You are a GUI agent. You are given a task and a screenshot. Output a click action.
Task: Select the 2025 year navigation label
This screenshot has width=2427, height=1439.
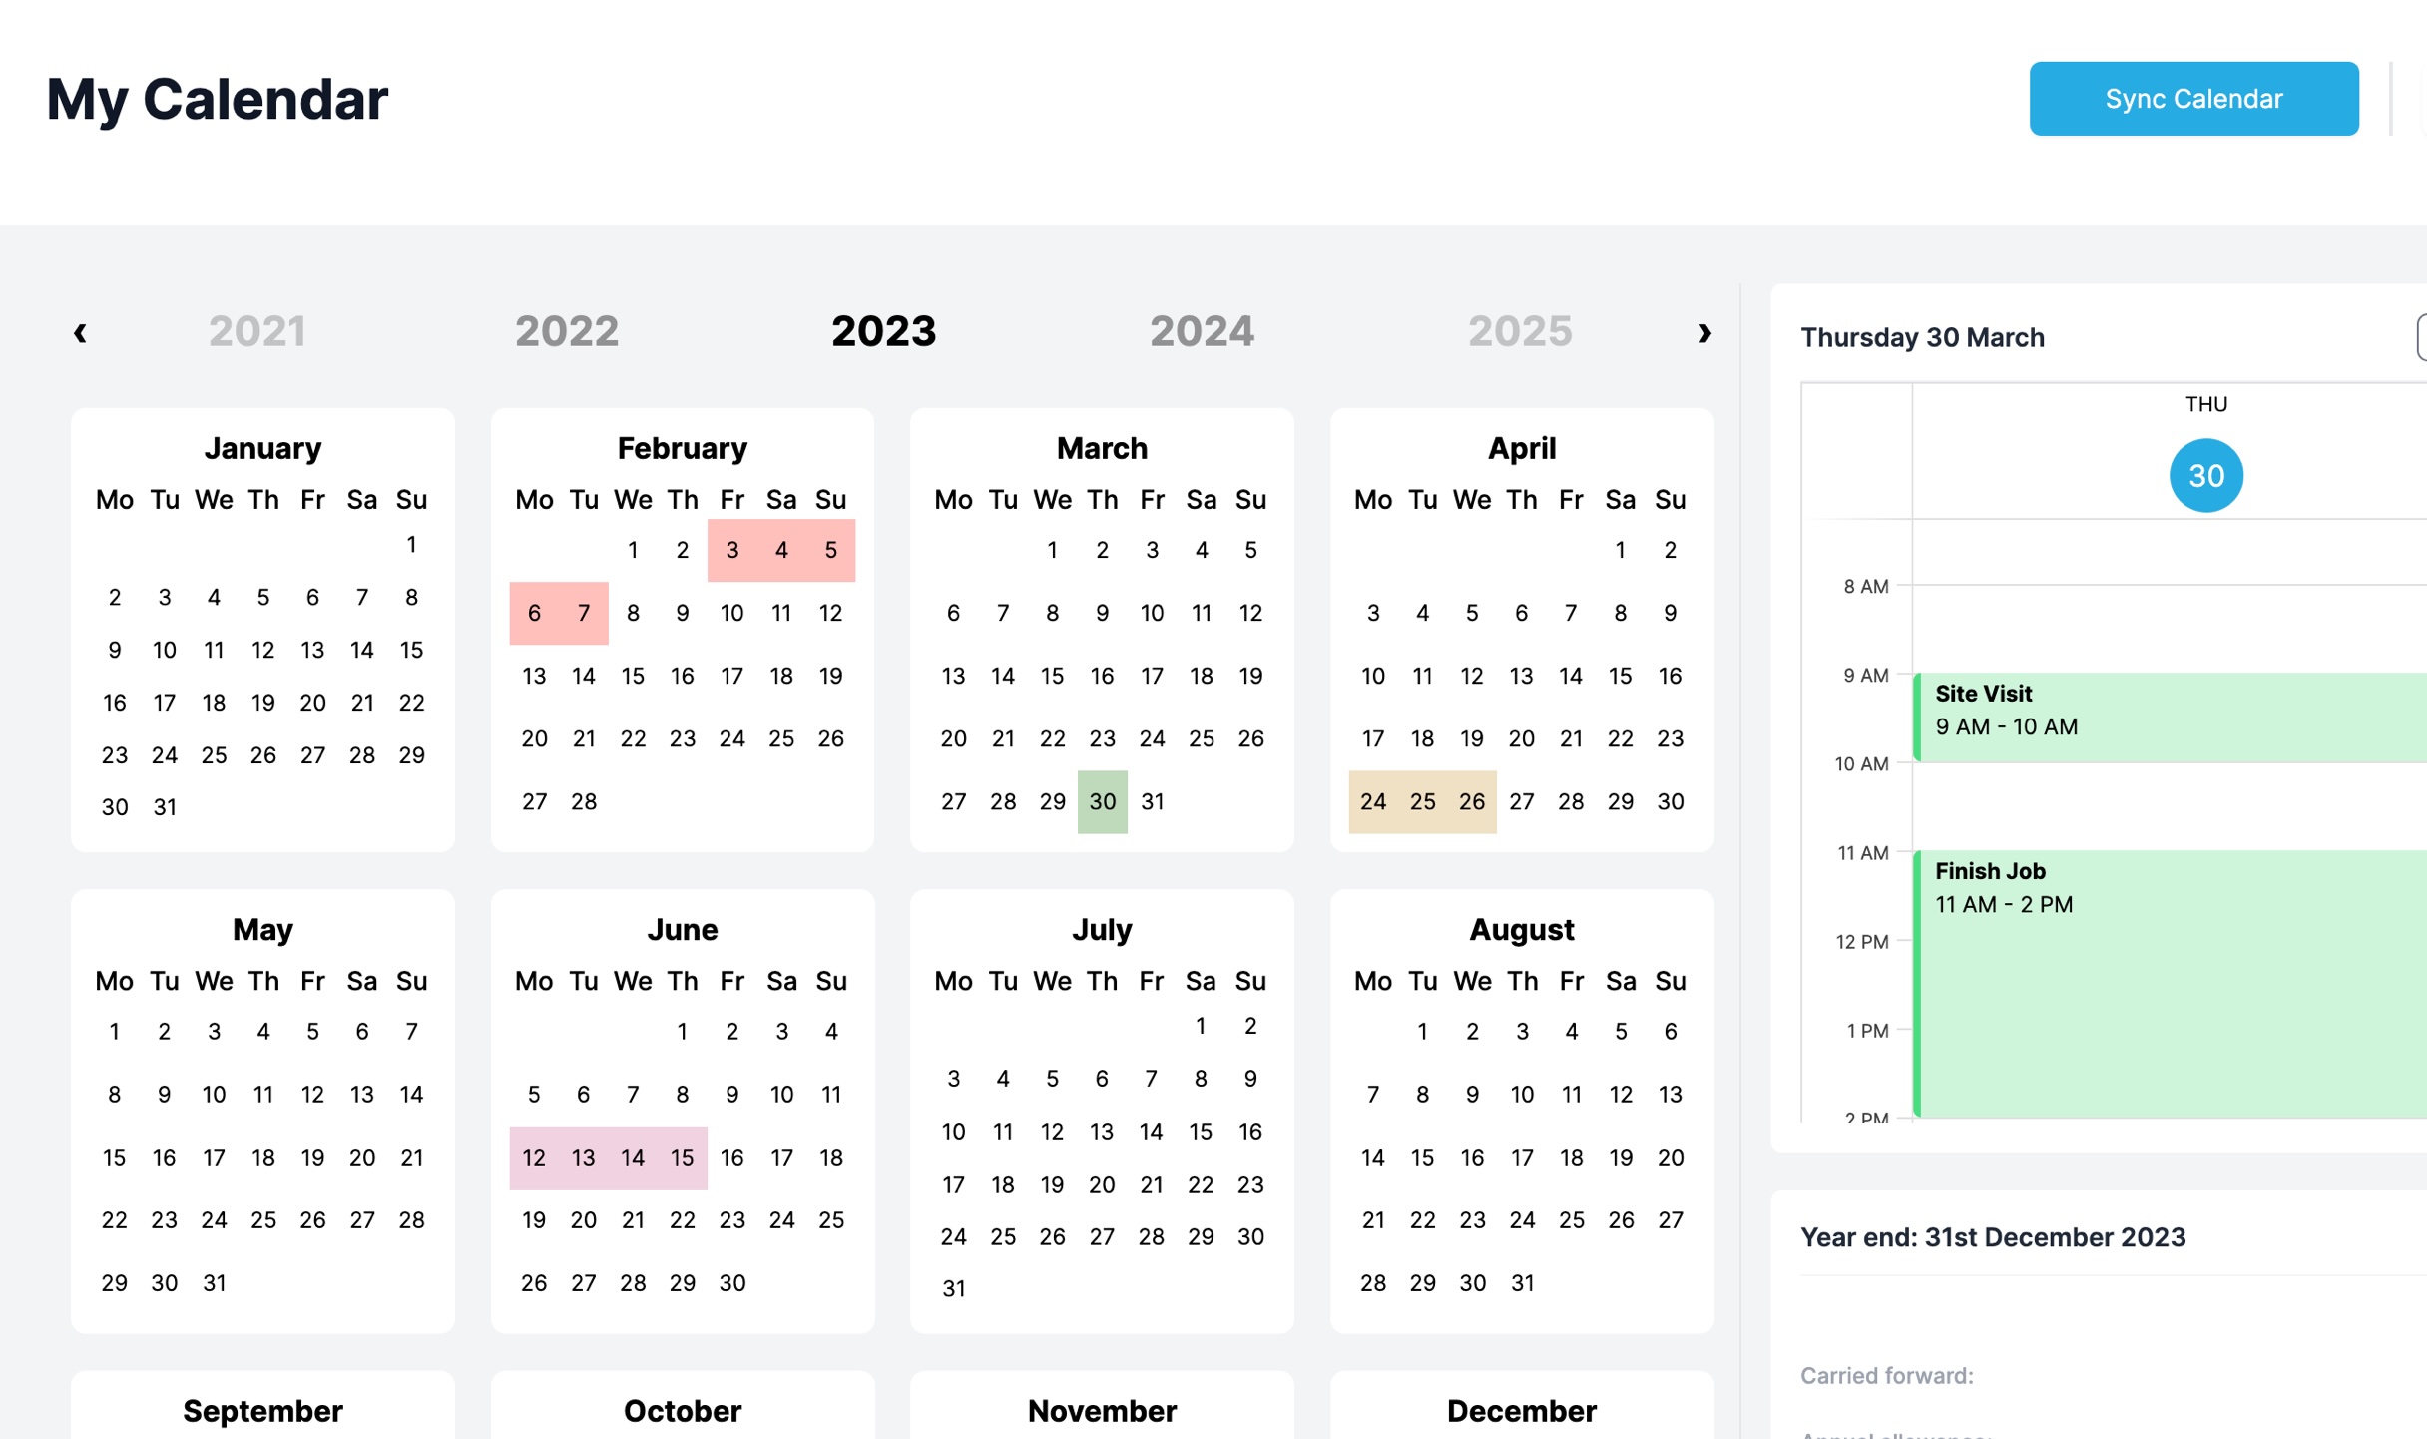tap(1519, 329)
